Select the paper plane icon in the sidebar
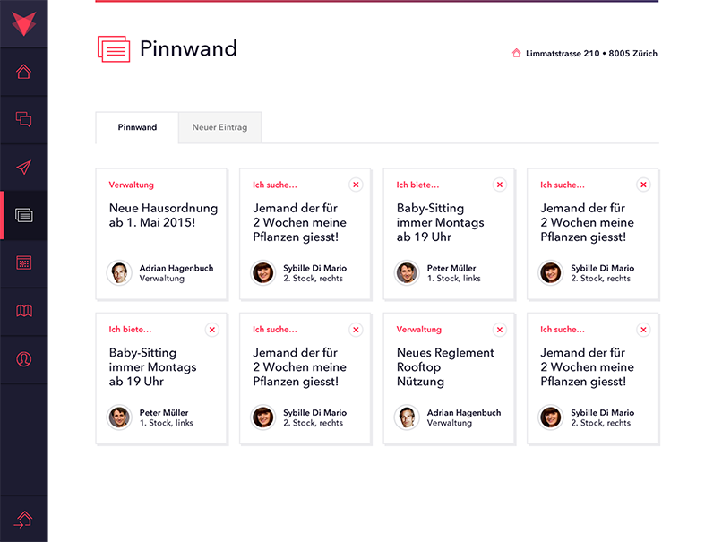 click(x=23, y=168)
